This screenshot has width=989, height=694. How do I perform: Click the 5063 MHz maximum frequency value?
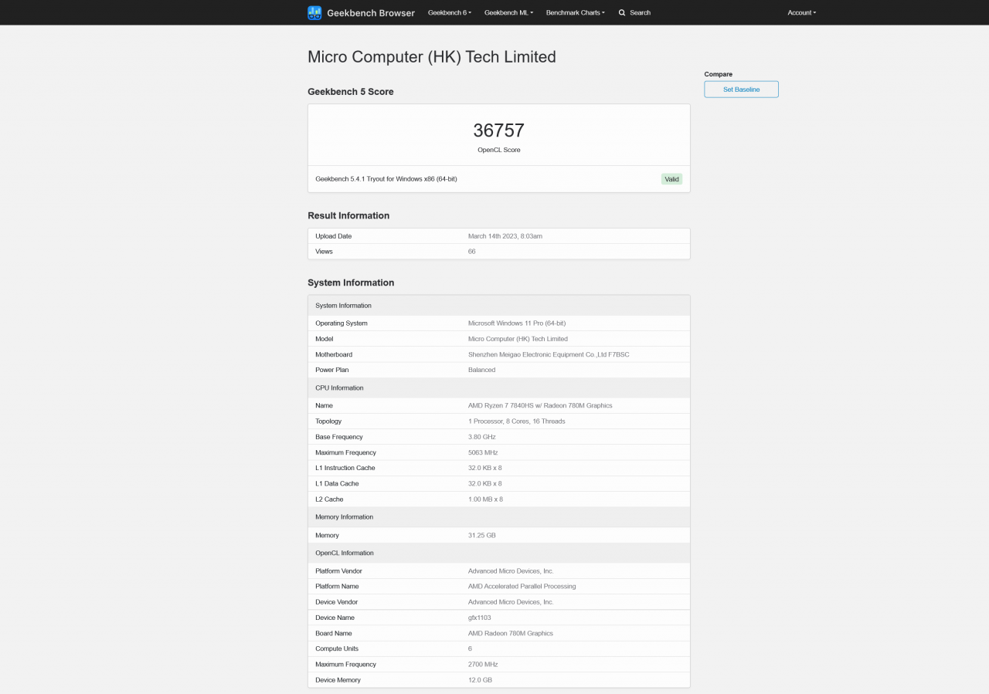[x=483, y=452]
